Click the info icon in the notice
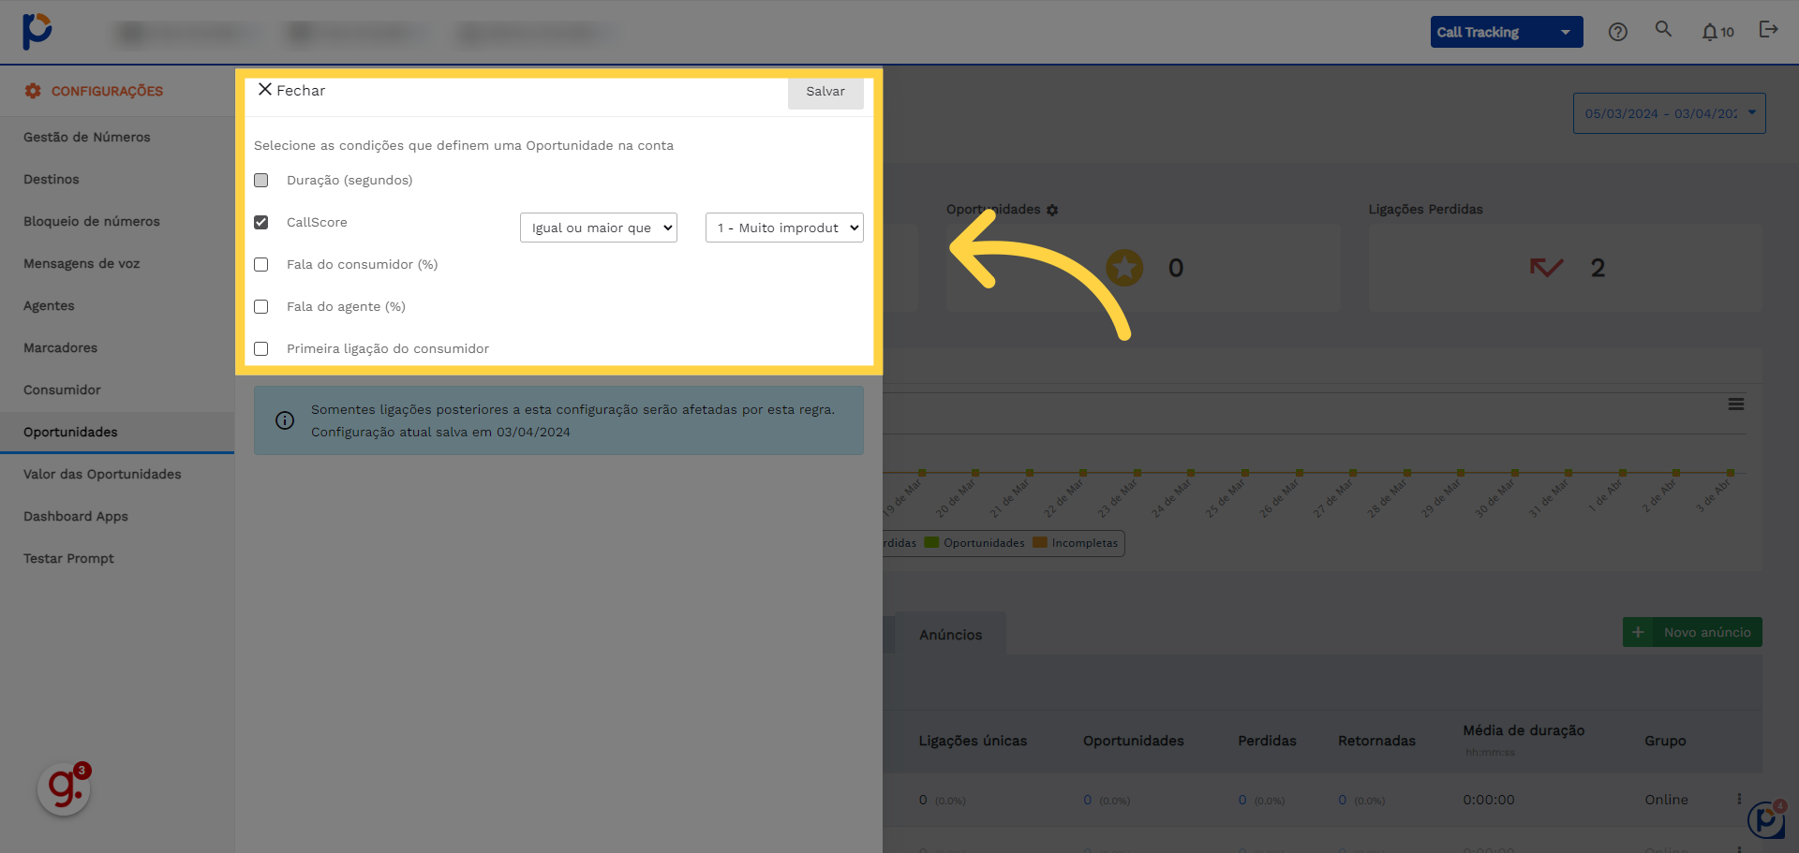Screen dimensions: 1799x853 tap(285, 420)
